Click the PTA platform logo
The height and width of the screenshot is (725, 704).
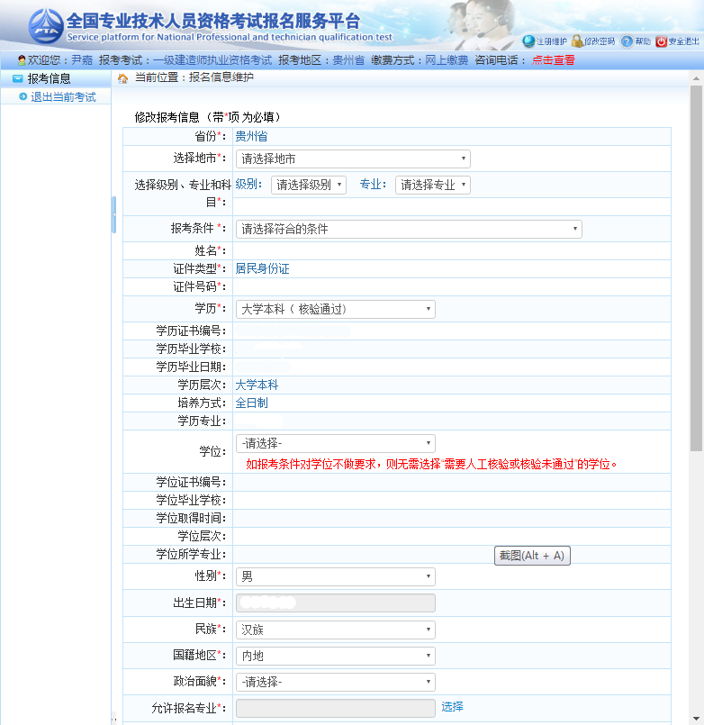(x=44, y=26)
